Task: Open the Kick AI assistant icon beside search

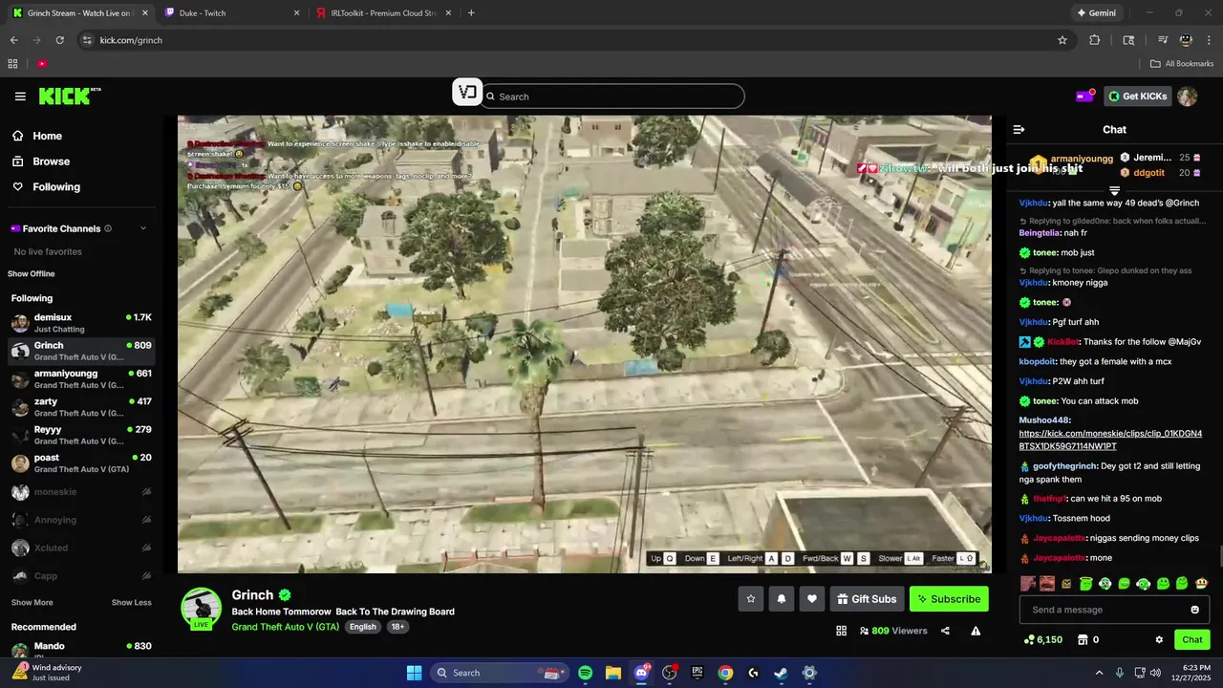Action: point(466,93)
